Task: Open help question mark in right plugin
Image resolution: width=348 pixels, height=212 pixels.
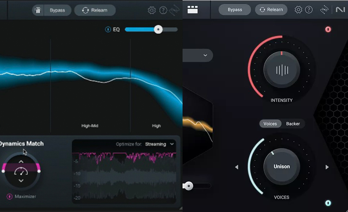Action: pos(309,10)
